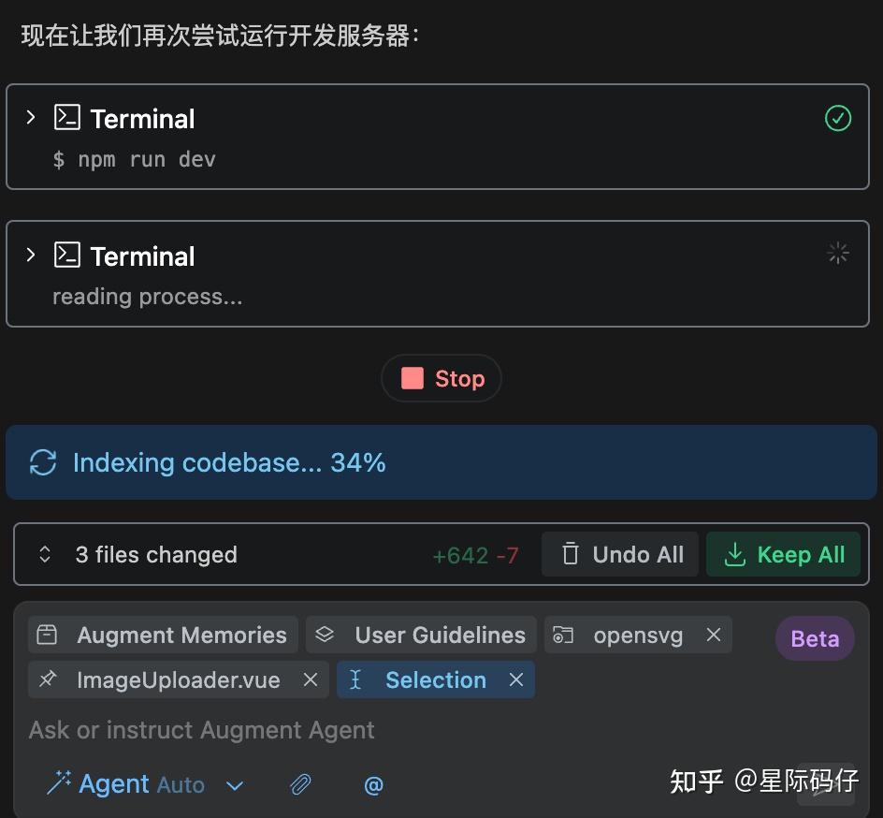Click the green success checkmark icon
Viewport: 883px width, 818px height.
pyautogui.click(x=837, y=118)
